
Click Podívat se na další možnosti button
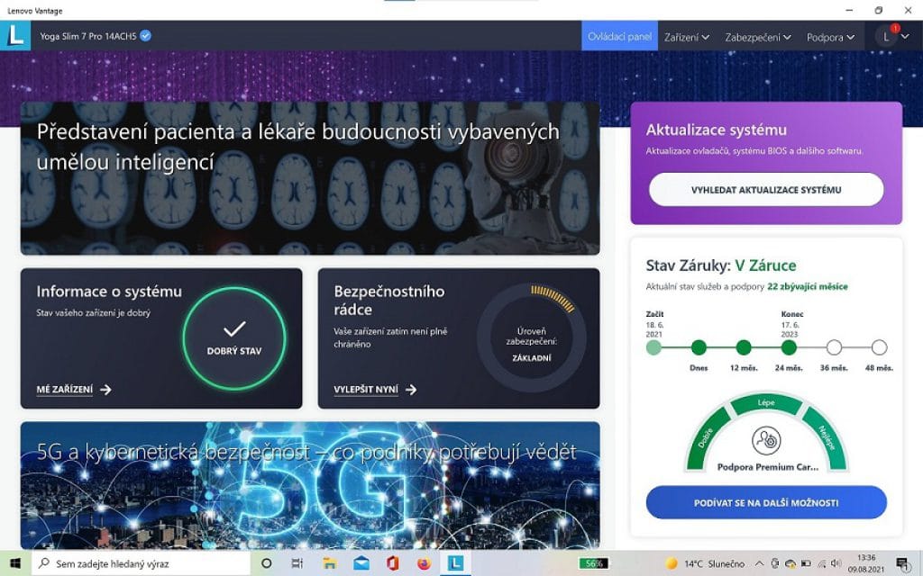[x=766, y=502]
